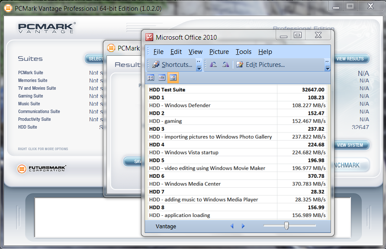Open Shortcuts pane from toolbar
The width and height of the screenshot is (386, 249).
(x=172, y=65)
